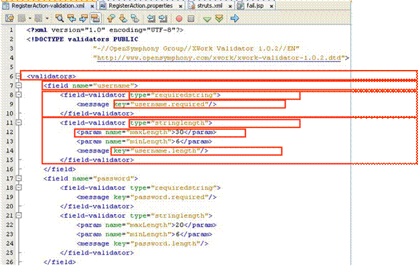Collapse fold marker on line 18
The image size is (418, 266).
[19, 187]
